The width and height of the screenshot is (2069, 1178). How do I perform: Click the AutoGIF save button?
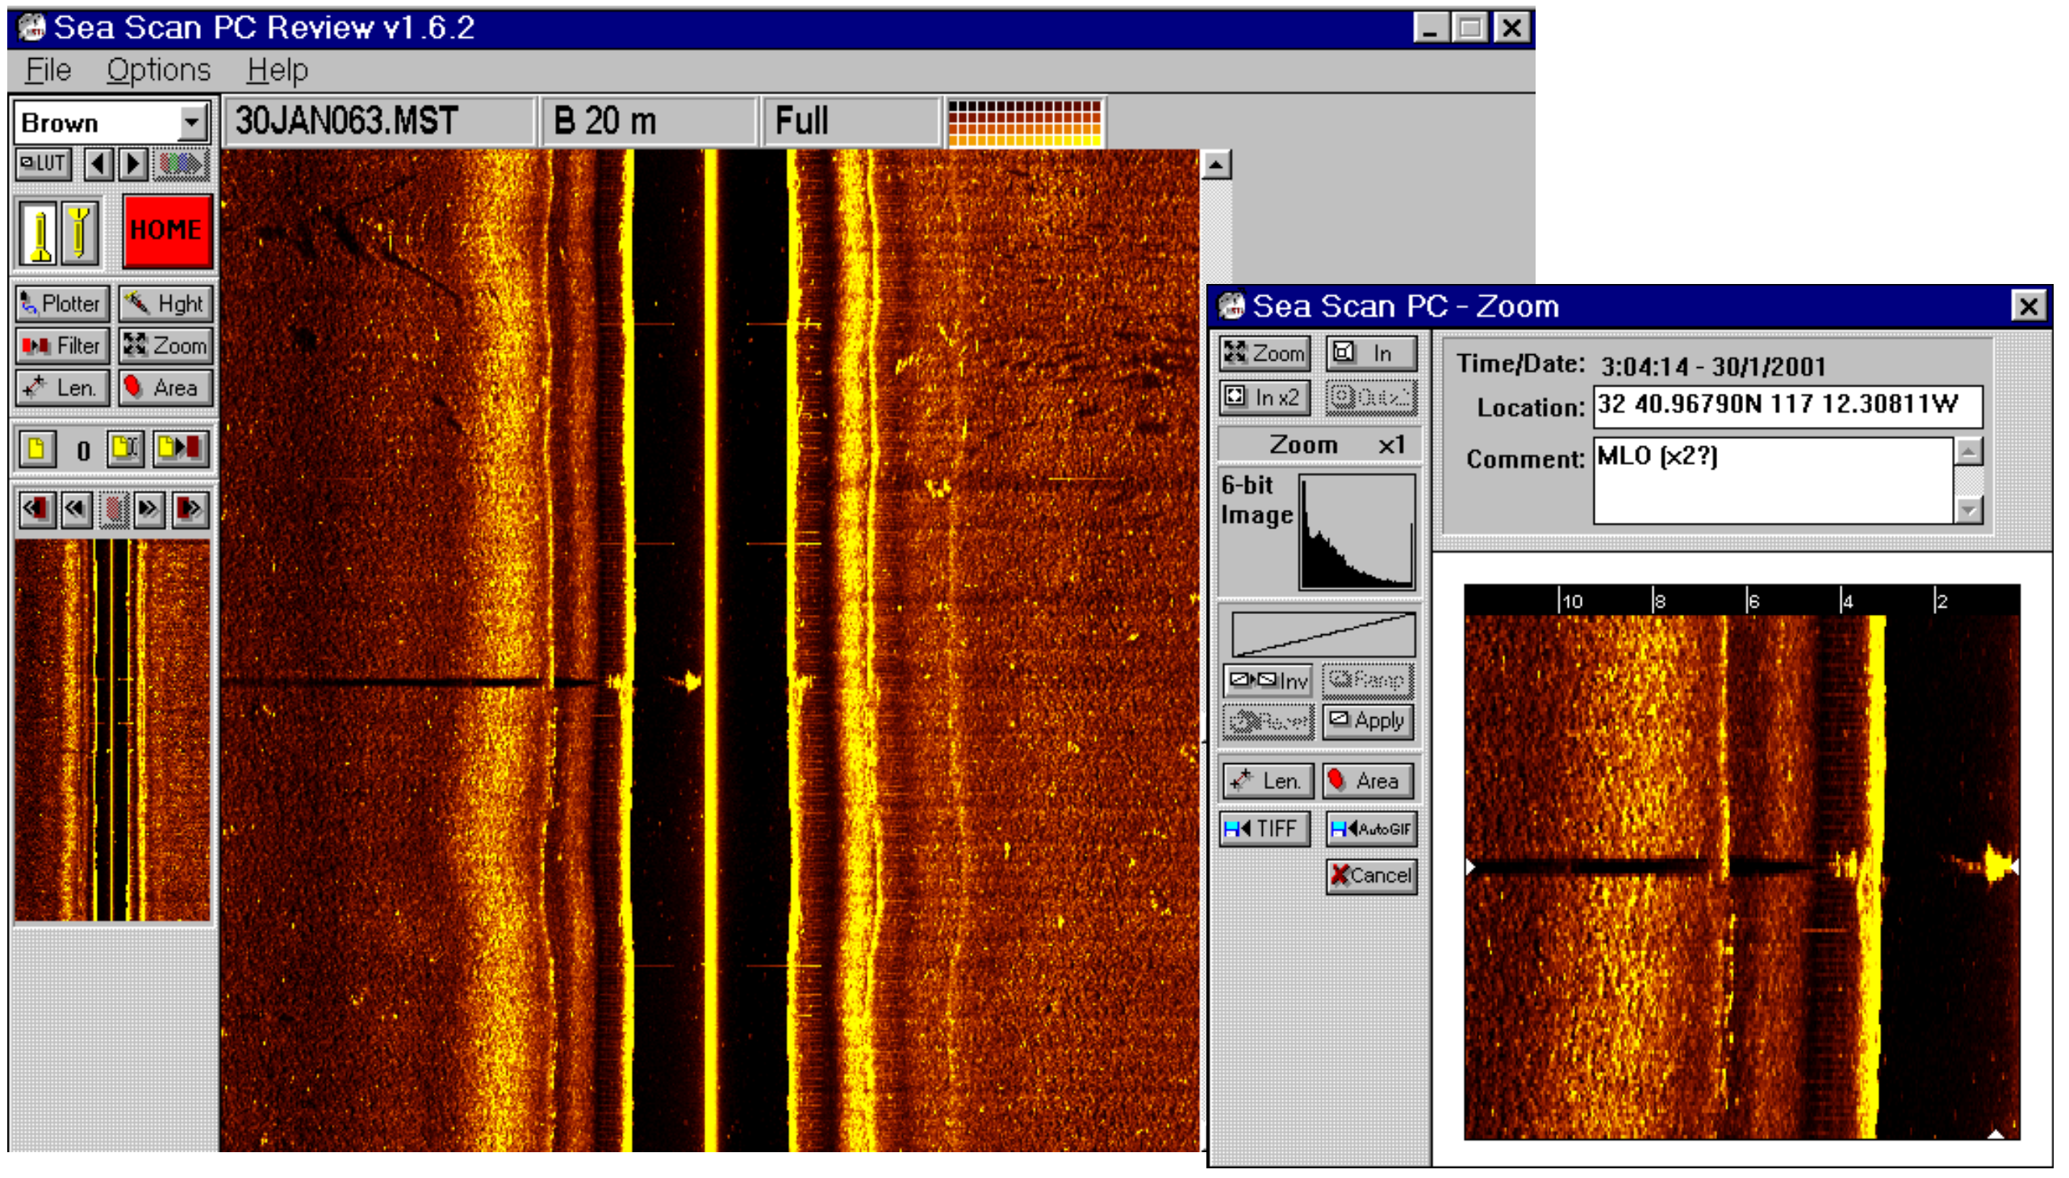(1371, 829)
